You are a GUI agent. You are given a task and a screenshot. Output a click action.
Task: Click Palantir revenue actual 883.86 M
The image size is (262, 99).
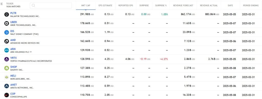pos(212,14)
